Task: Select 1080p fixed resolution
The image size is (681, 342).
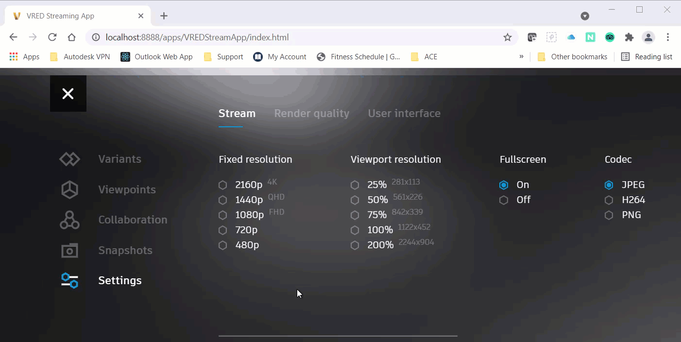Action: coord(241,215)
